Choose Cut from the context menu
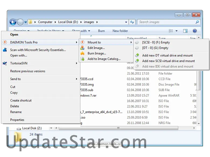Viewport: 210px width, 157px height. pyautogui.click(x=13, y=87)
